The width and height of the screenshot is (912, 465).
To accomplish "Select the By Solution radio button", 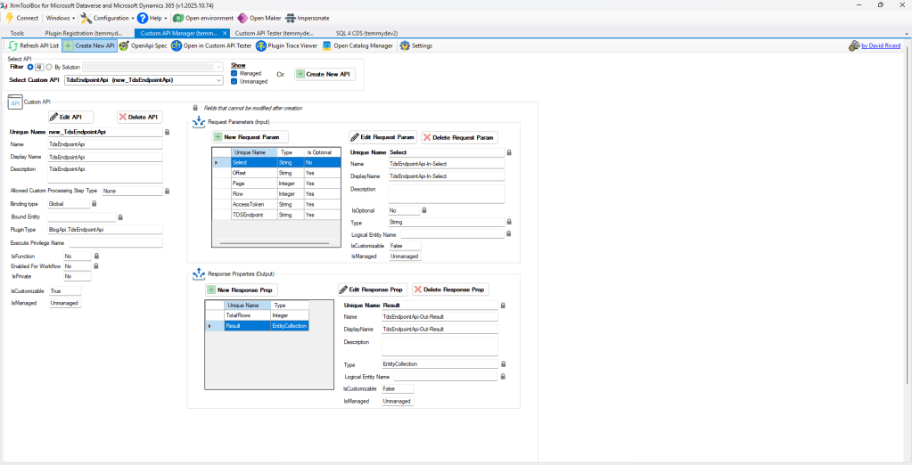I will point(49,67).
